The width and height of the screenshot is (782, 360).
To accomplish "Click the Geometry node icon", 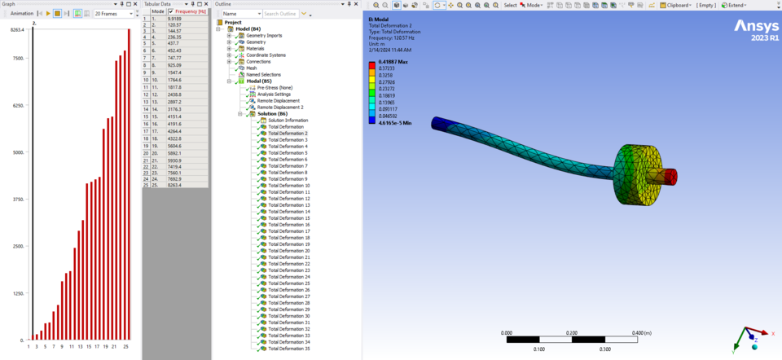I will (241, 42).
